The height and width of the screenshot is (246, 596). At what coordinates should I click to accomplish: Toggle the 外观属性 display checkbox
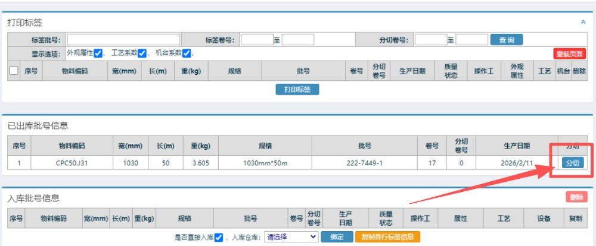pos(98,53)
